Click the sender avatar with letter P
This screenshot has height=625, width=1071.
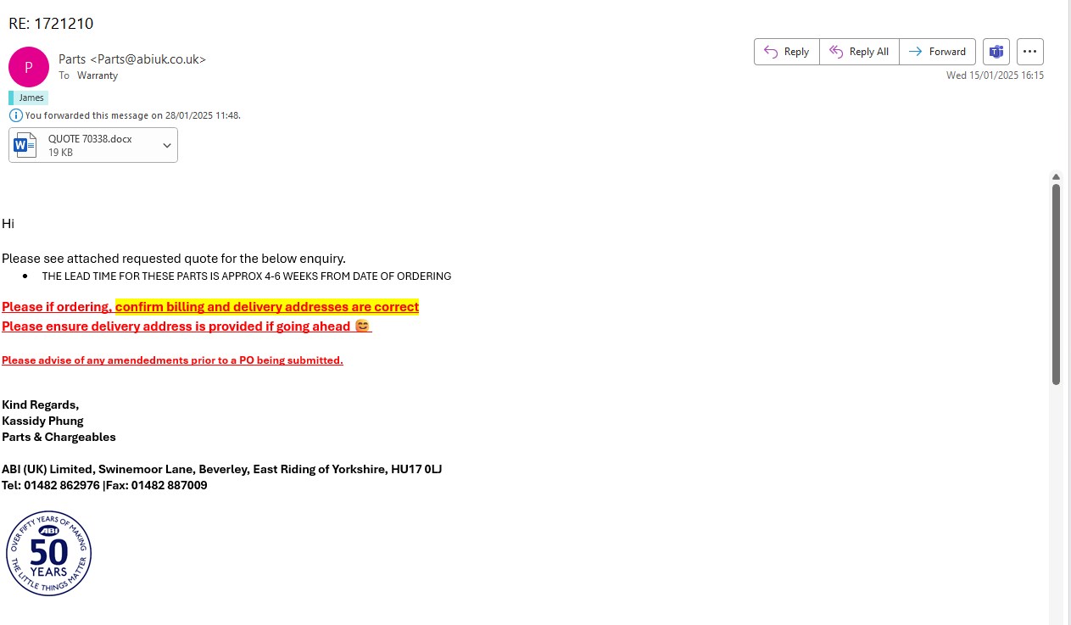click(x=29, y=67)
